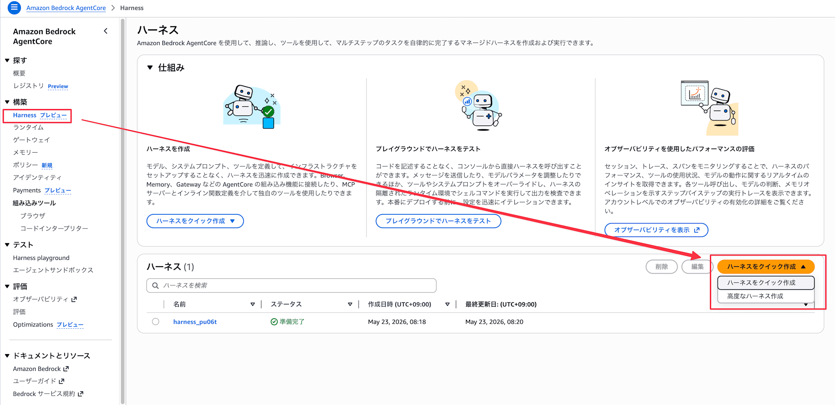835x405 pixels.
Task: Open Harness プレビュー in the sidebar
Action: 40,115
